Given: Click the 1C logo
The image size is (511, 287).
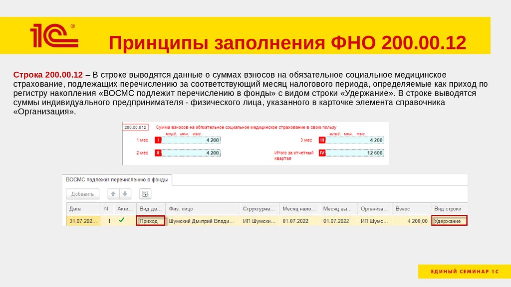Looking at the screenshot, I should pos(53,36).
